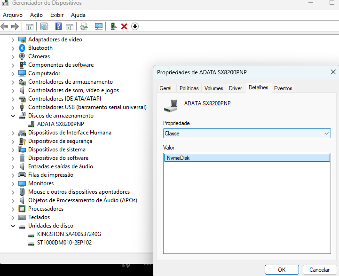Switch to the Políticas tab

pyautogui.click(x=189, y=88)
